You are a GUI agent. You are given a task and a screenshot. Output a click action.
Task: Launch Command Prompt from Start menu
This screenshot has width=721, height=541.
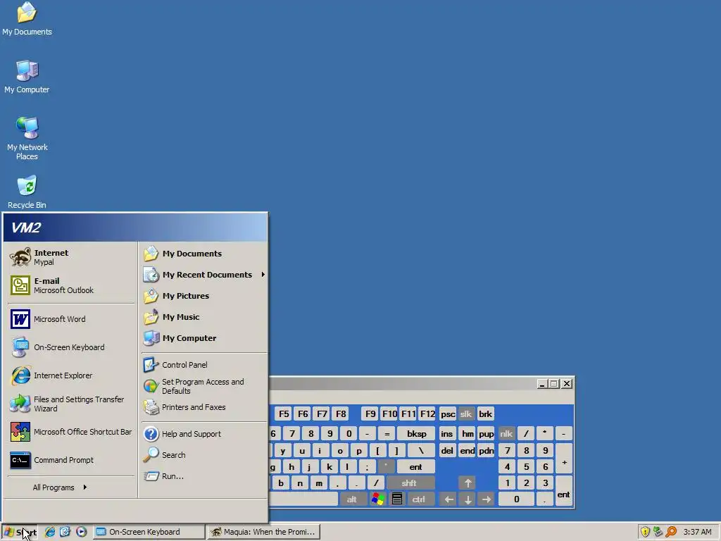(71, 460)
